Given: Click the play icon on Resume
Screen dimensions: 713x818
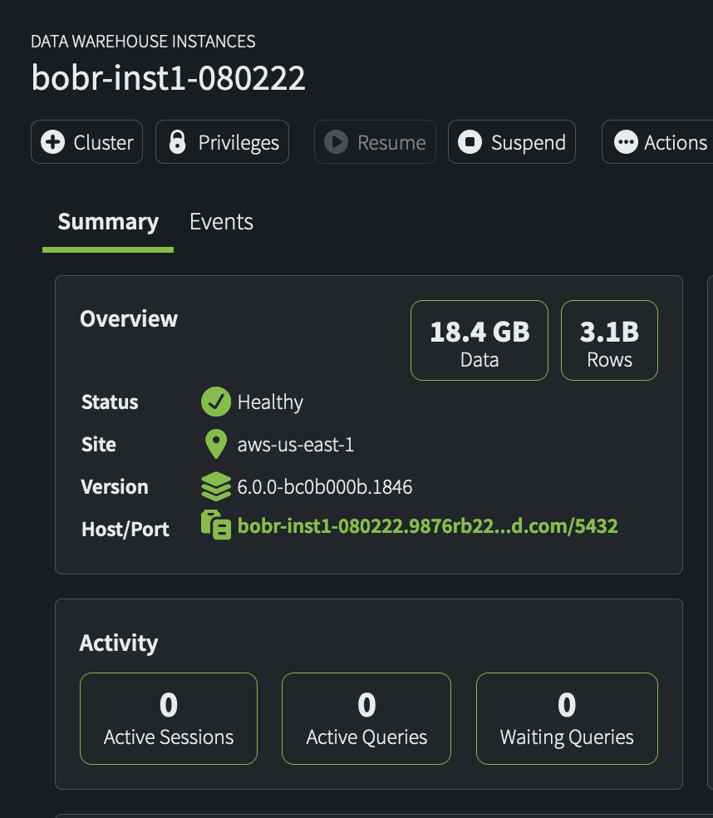Looking at the screenshot, I should pos(336,142).
